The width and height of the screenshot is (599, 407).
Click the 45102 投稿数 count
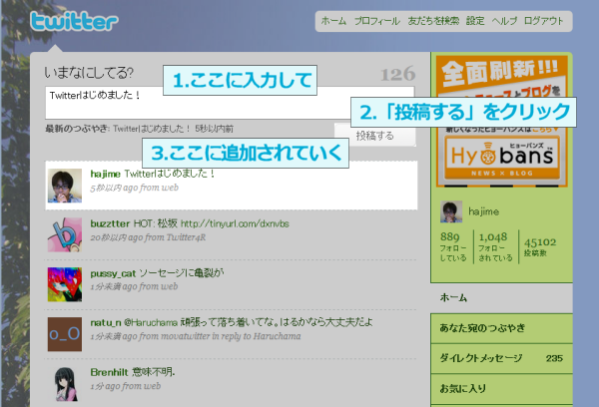(x=540, y=246)
